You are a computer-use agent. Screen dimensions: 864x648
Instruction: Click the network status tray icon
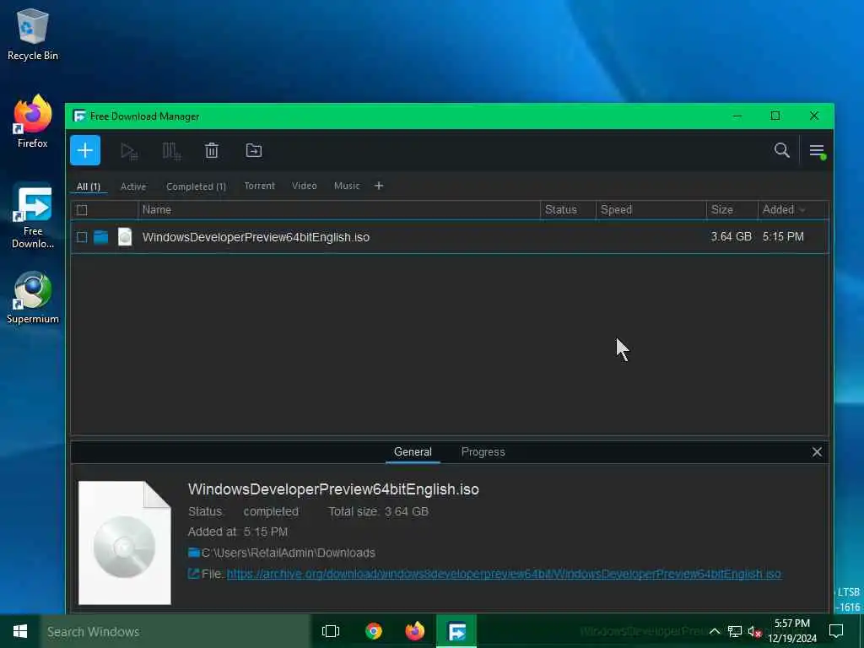point(735,631)
